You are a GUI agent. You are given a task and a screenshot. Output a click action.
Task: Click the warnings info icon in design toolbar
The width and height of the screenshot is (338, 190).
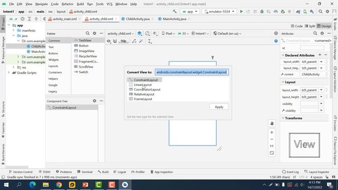click(276, 33)
